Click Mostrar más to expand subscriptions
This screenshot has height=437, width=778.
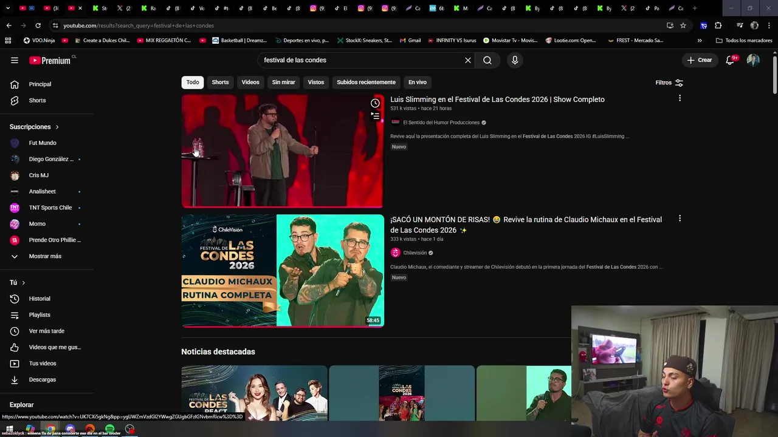pos(46,256)
